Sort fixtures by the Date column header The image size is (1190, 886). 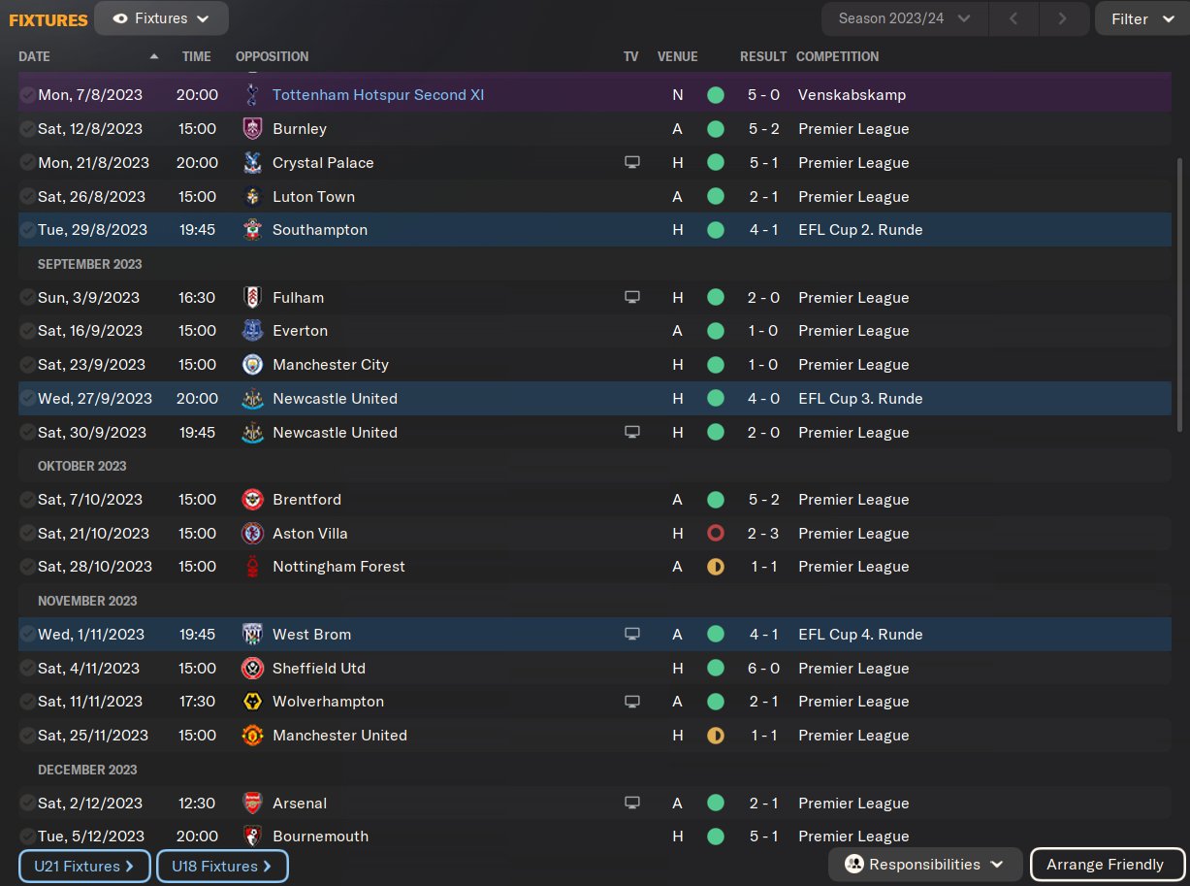coord(35,56)
